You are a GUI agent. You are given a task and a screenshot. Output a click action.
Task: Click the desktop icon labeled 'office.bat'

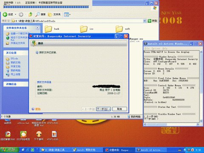click(x=23, y=122)
